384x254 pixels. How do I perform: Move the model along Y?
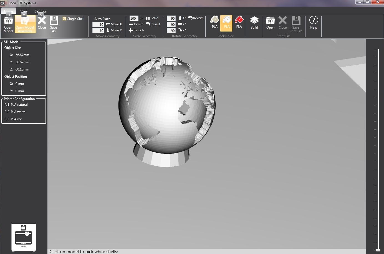[114, 30]
